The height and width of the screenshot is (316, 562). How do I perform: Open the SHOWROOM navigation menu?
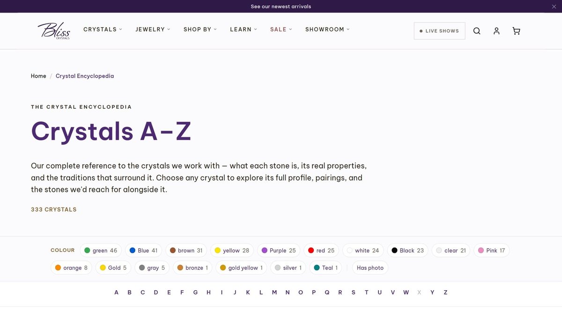pyautogui.click(x=327, y=29)
